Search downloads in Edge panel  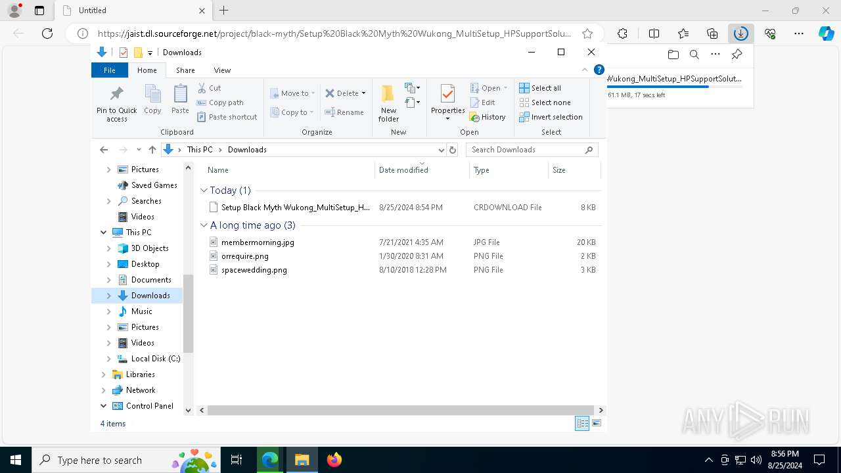[694, 55]
